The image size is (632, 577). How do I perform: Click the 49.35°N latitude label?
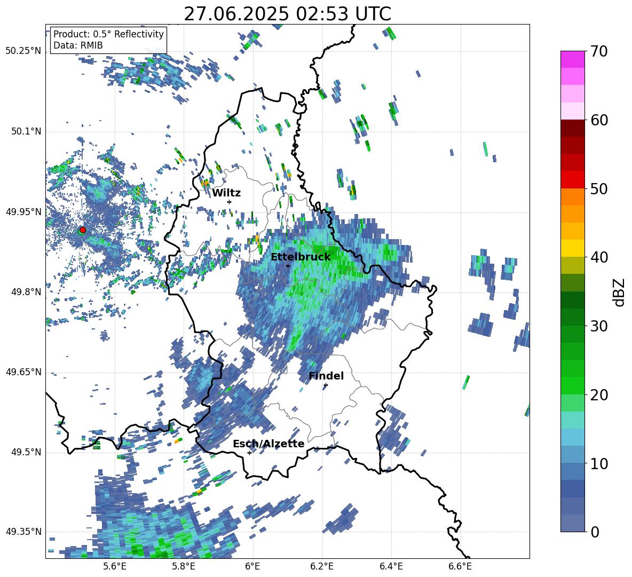point(23,532)
